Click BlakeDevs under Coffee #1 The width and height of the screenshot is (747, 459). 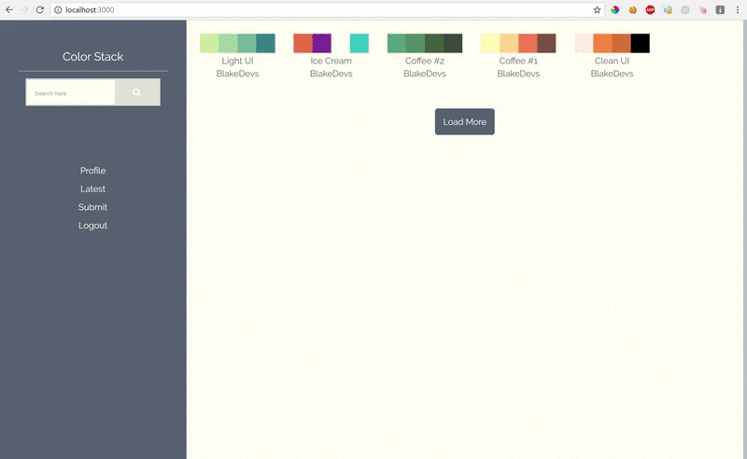[x=518, y=74]
